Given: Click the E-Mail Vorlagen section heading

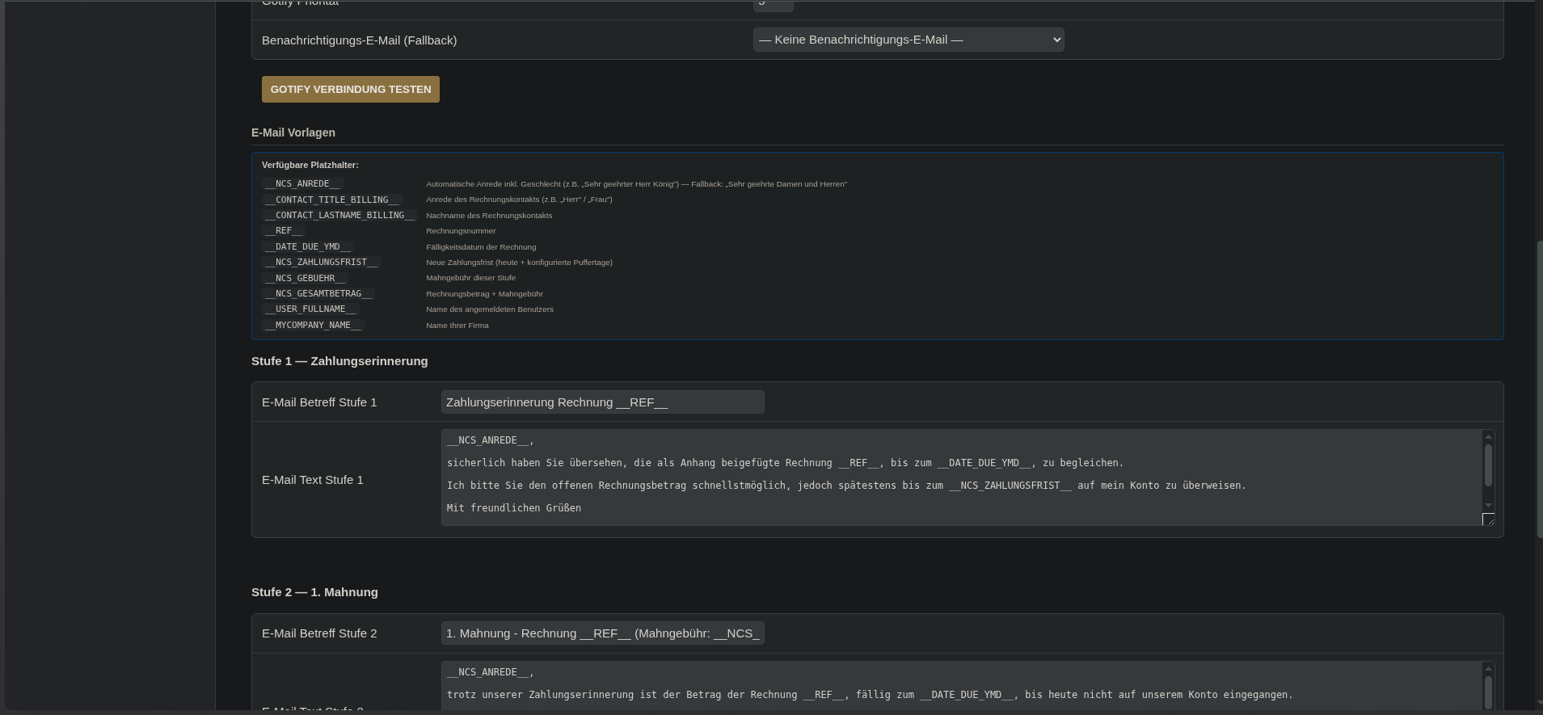Looking at the screenshot, I should (x=293, y=132).
